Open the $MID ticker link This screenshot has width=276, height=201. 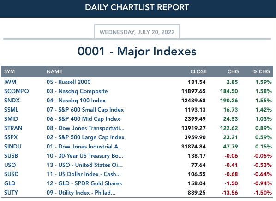pos(11,118)
